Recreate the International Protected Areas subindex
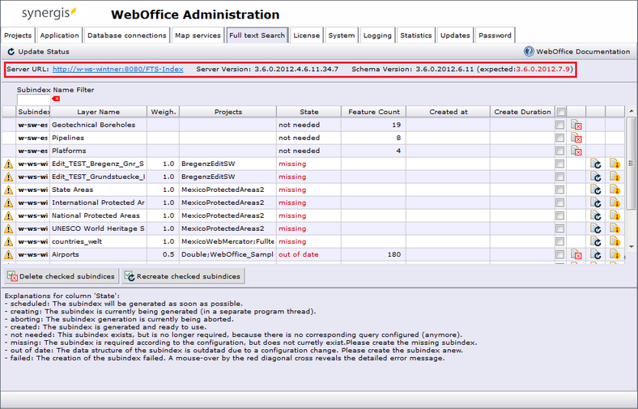This screenshot has height=409, width=638. 596,202
